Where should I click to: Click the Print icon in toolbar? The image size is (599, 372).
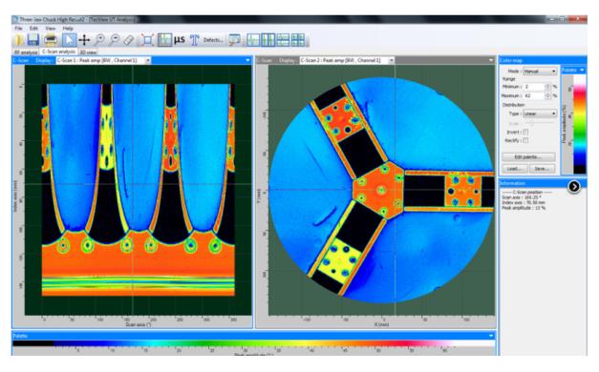50,40
